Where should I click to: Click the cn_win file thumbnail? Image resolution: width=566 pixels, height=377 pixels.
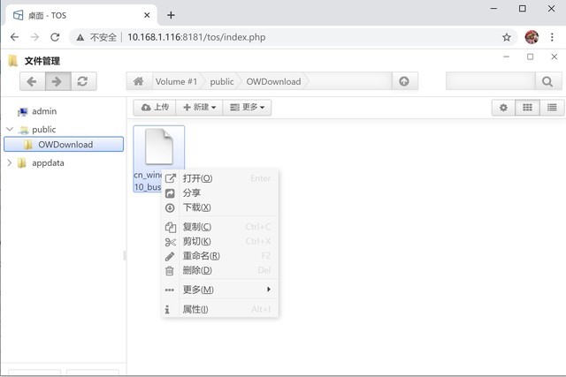click(x=159, y=147)
